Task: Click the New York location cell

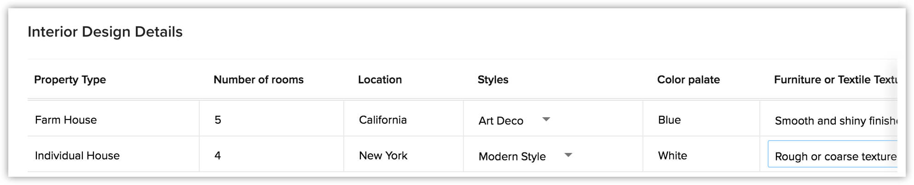Action: click(404, 155)
